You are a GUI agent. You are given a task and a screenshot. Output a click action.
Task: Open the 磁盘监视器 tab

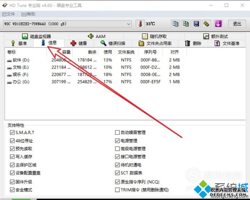tap(36, 36)
